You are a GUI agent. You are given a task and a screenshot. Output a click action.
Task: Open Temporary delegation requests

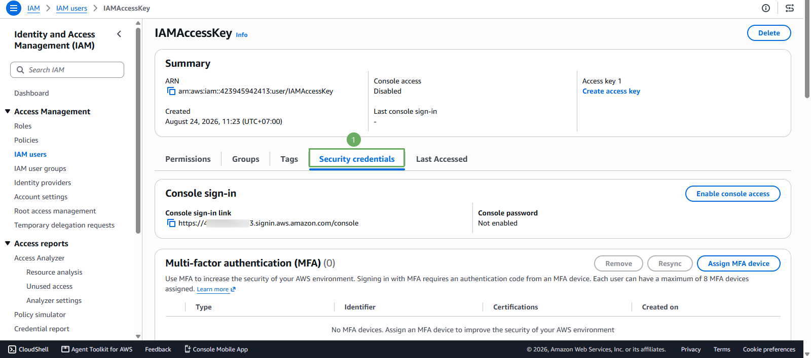coord(64,225)
